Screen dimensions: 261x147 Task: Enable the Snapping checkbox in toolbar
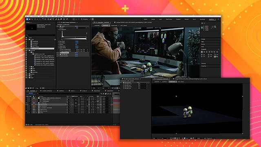click(82, 19)
